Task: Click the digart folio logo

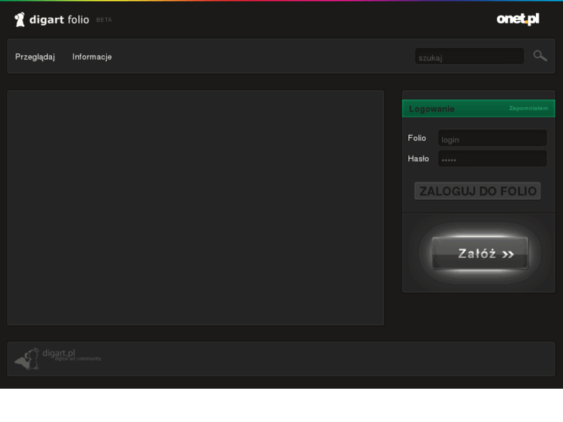Action: (x=52, y=19)
